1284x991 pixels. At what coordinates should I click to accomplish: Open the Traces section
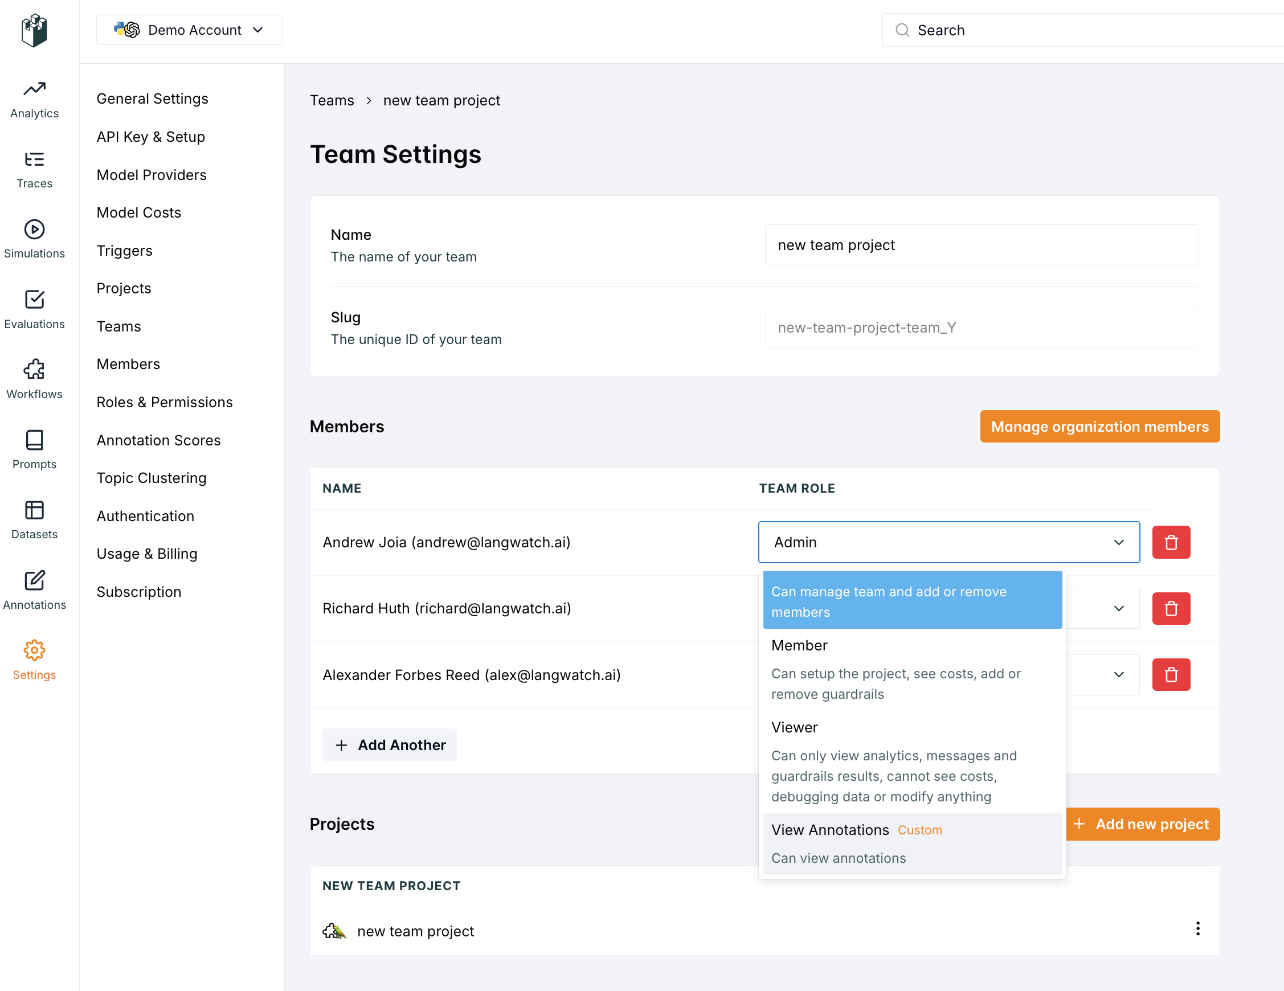(x=34, y=169)
